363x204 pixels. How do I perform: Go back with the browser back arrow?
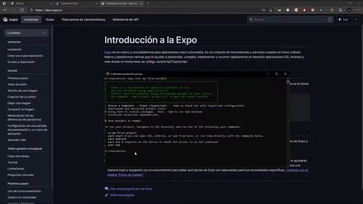pos(5,10)
